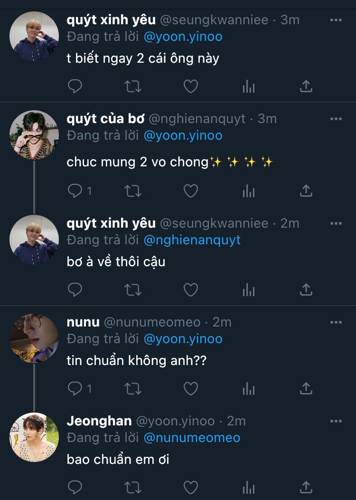Retweet the 'bao chuẩn em ơi' tweet
Screen dimensions: 356x500
click(132, 487)
